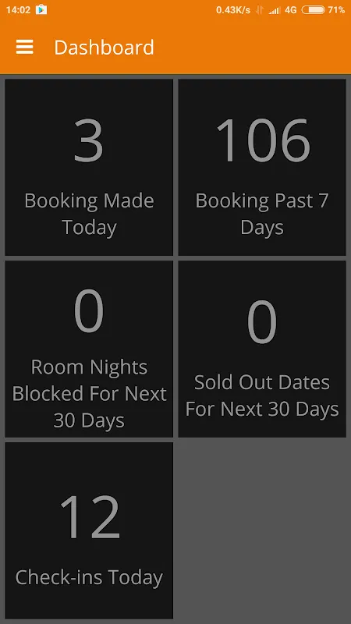Open the Booking Made Today tile

(89, 167)
